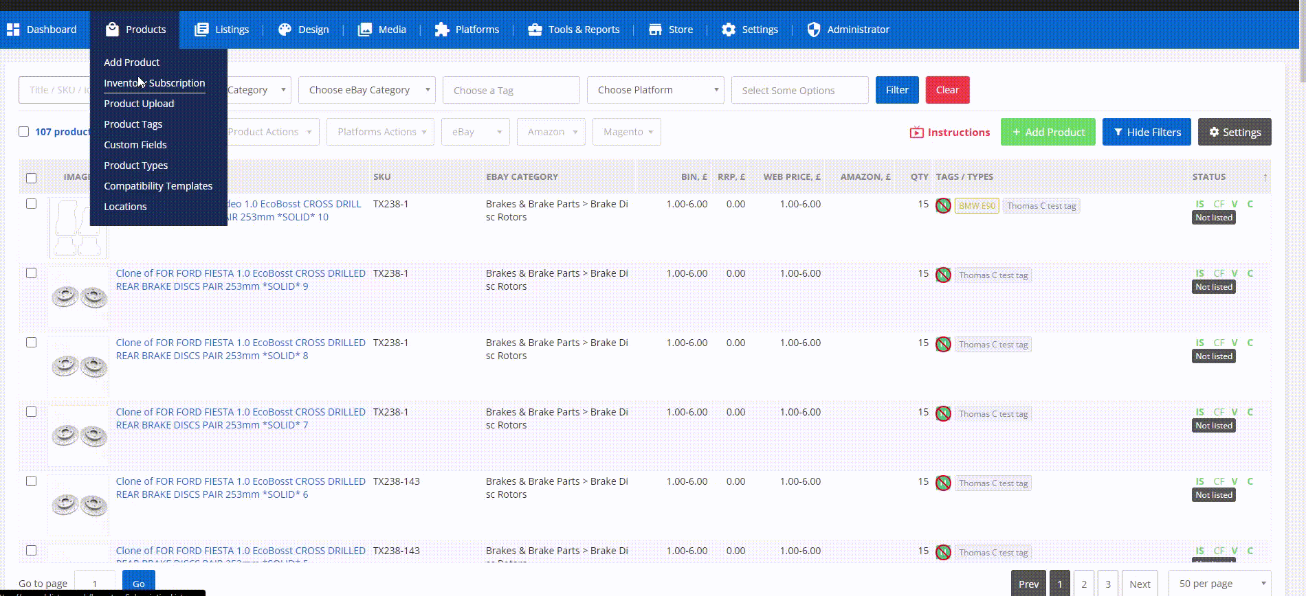This screenshot has width=1306, height=596.
Task: Open the 50 per page dropdown
Action: (1220, 584)
